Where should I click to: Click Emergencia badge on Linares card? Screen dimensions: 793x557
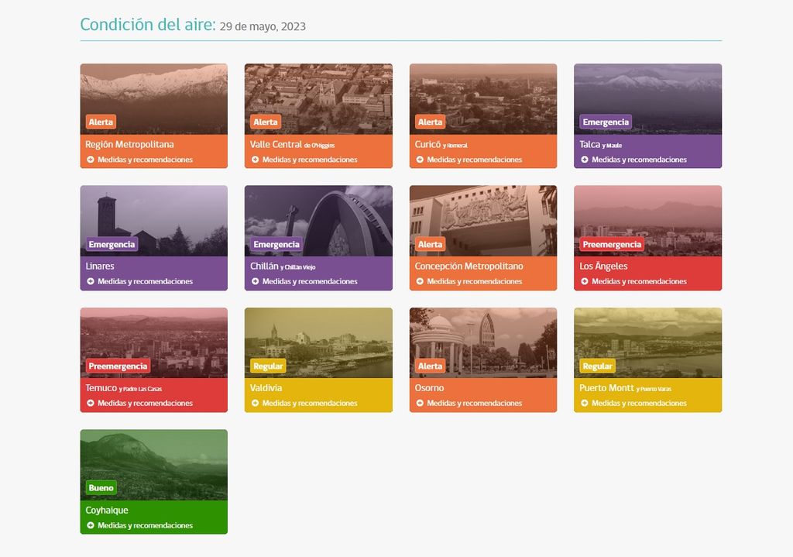point(112,244)
